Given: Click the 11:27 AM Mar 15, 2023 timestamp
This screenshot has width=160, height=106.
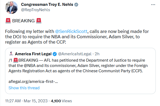Looking at the screenshot, I should [26, 101].
